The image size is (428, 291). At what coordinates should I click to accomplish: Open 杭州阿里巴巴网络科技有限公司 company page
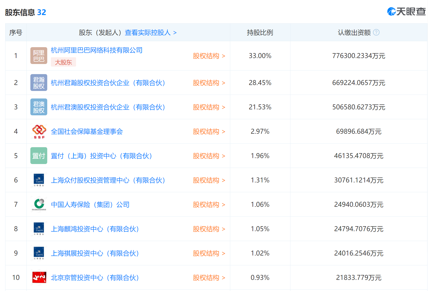[97, 50]
